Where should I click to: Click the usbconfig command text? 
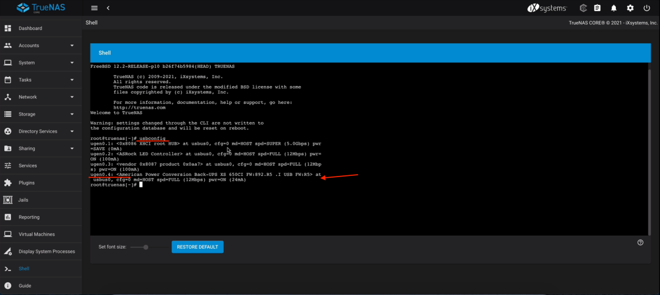[153, 139]
